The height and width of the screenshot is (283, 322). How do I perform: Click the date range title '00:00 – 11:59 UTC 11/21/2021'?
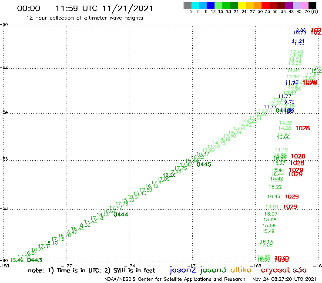(85, 9)
